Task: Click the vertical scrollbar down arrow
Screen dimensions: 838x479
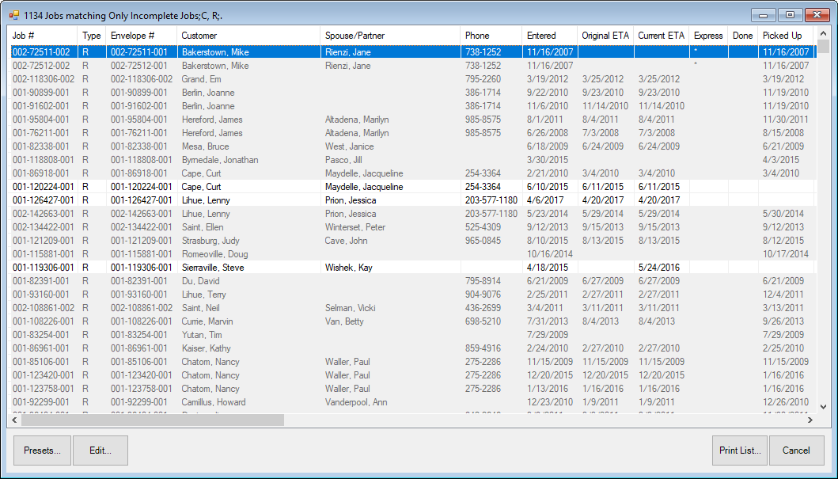Action: pyautogui.click(x=823, y=406)
